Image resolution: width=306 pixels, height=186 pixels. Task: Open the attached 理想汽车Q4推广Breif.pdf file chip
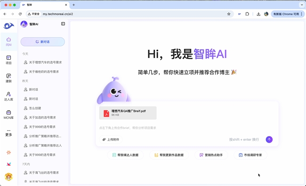[x=128, y=113]
